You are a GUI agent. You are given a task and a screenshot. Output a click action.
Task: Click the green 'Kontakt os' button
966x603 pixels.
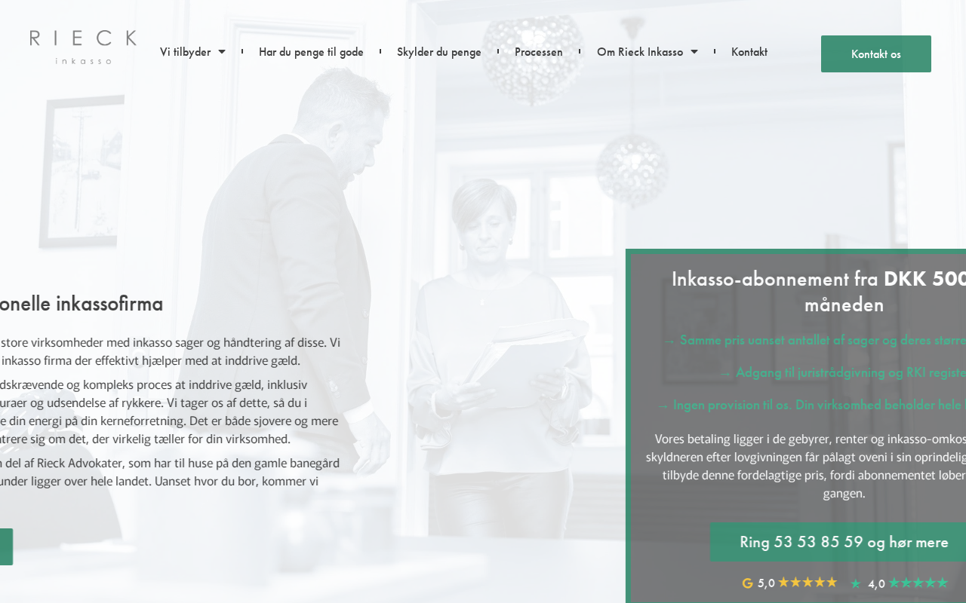pyautogui.click(x=876, y=54)
